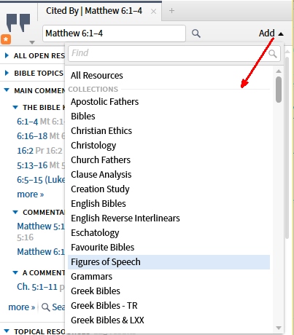Expand the All Open Resources section

pyautogui.click(x=7, y=55)
